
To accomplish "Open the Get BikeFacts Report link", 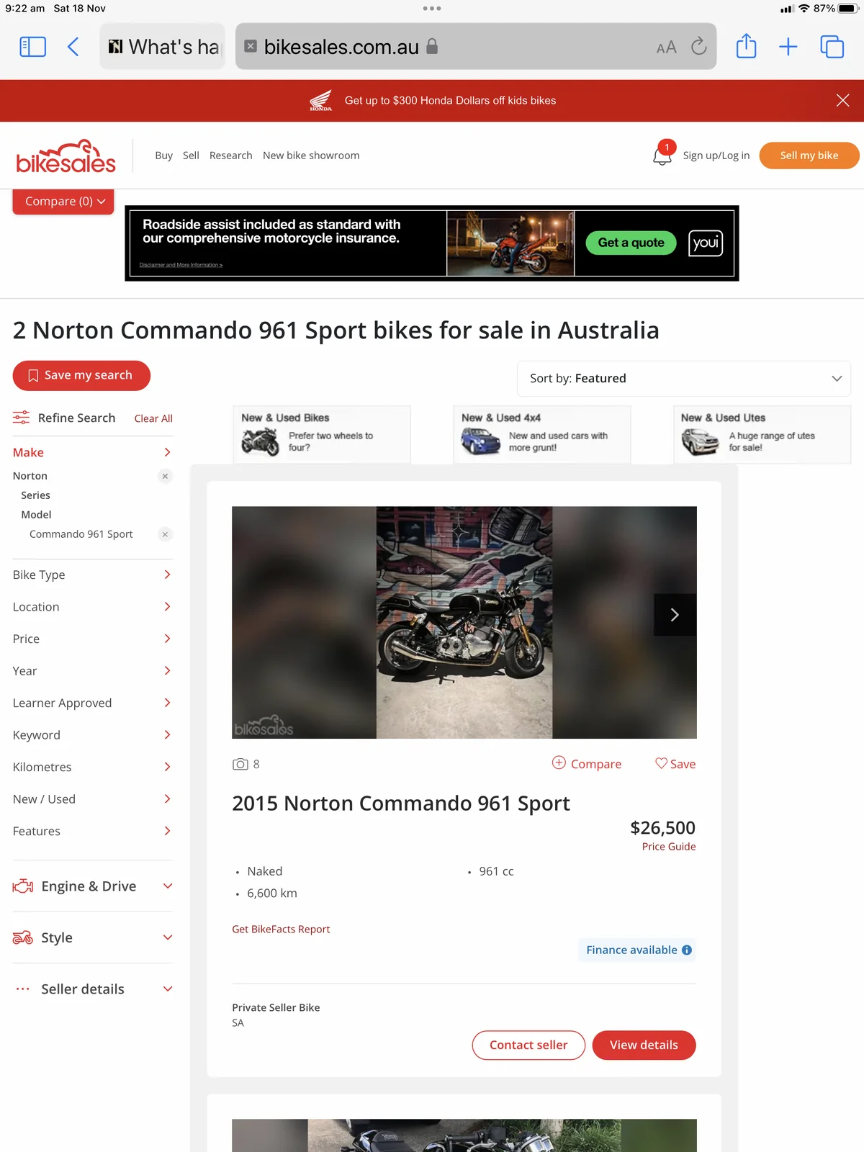I will 281,930.
